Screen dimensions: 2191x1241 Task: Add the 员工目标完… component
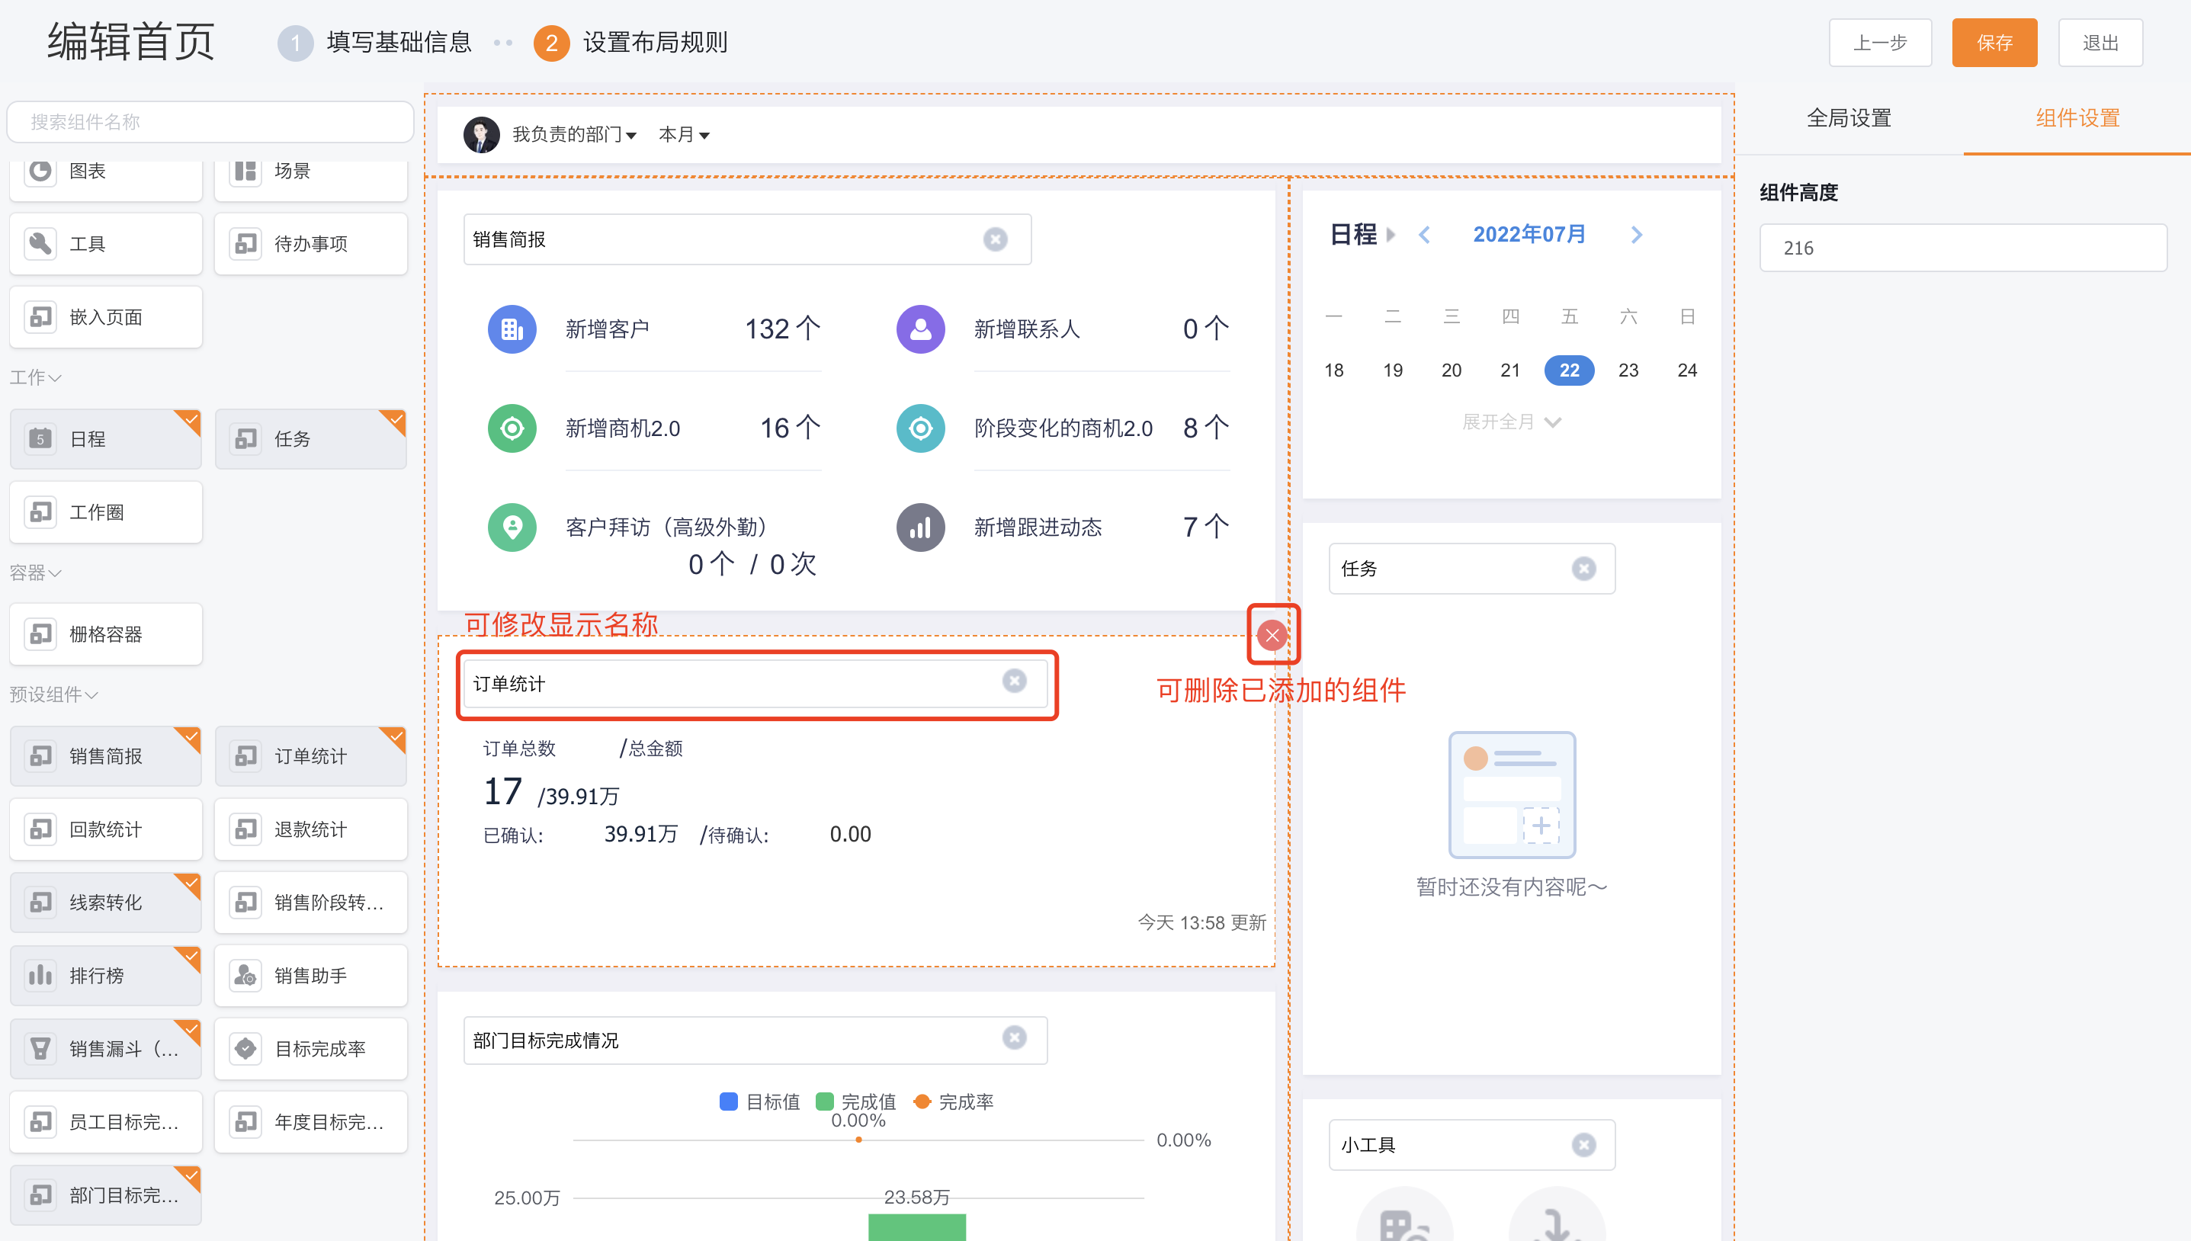point(106,1123)
